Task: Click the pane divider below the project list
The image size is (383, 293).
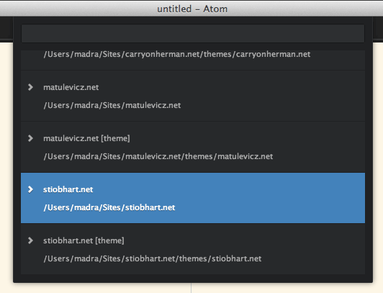Action: click(x=191, y=288)
